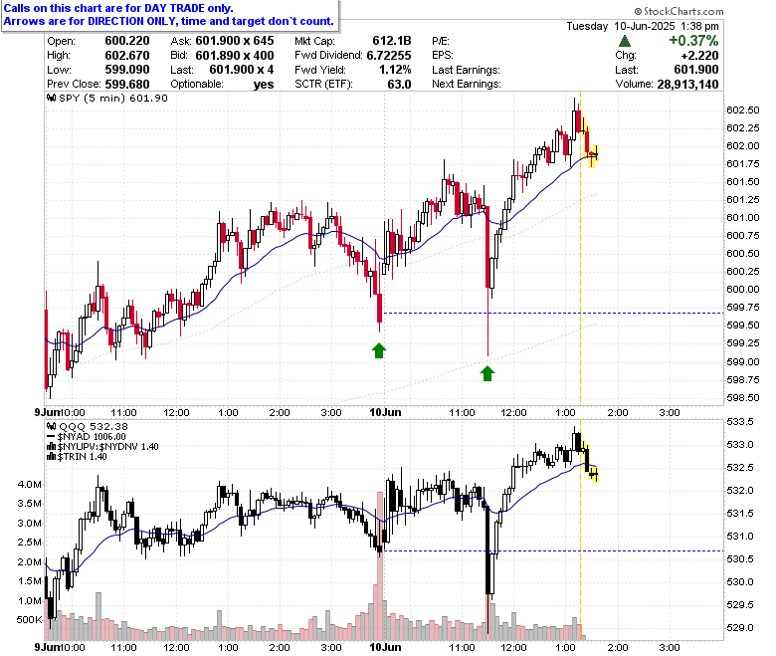Select the $NYUPV:$NYDNV 1.40 legend entry
The image size is (776, 656).
point(107,447)
